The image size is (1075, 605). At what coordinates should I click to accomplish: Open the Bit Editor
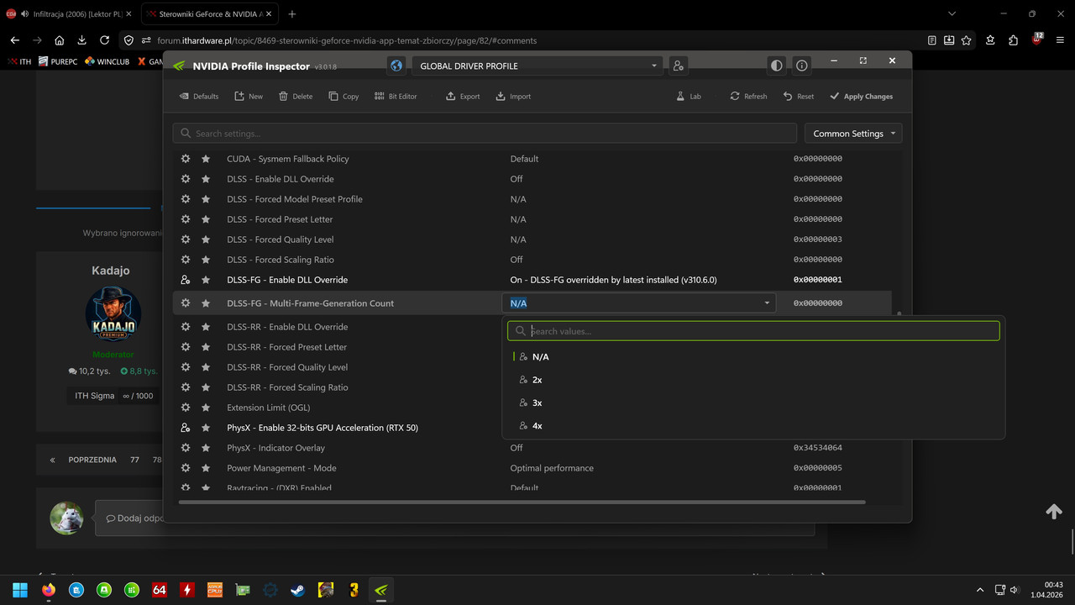[x=396, y=97]
